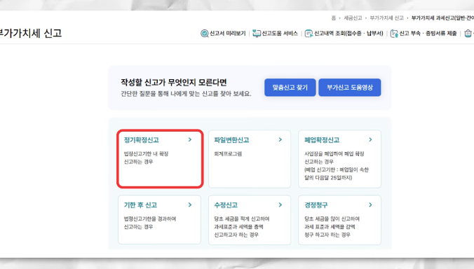Click the 신고 부속·증빙서류 제출 upload icon
The height and width of the screenshot is (269, 474).
394,33
